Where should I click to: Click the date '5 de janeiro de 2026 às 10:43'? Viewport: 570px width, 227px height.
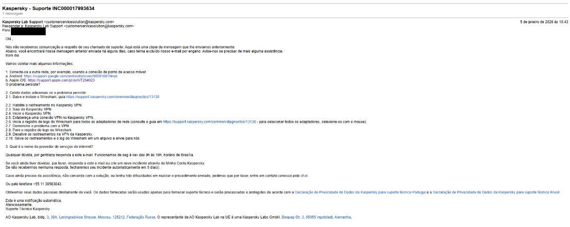544,22
